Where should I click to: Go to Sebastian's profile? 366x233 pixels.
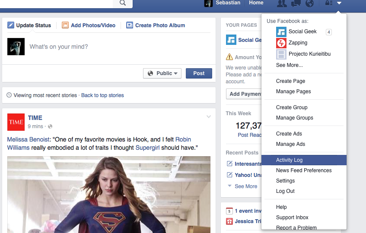pyautogui.click(x=228, y=3)
